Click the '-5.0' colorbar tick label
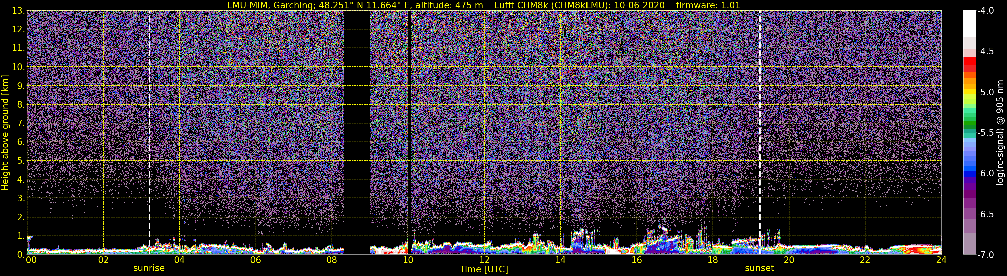1007x276 pixels. (x=985, y=92)
